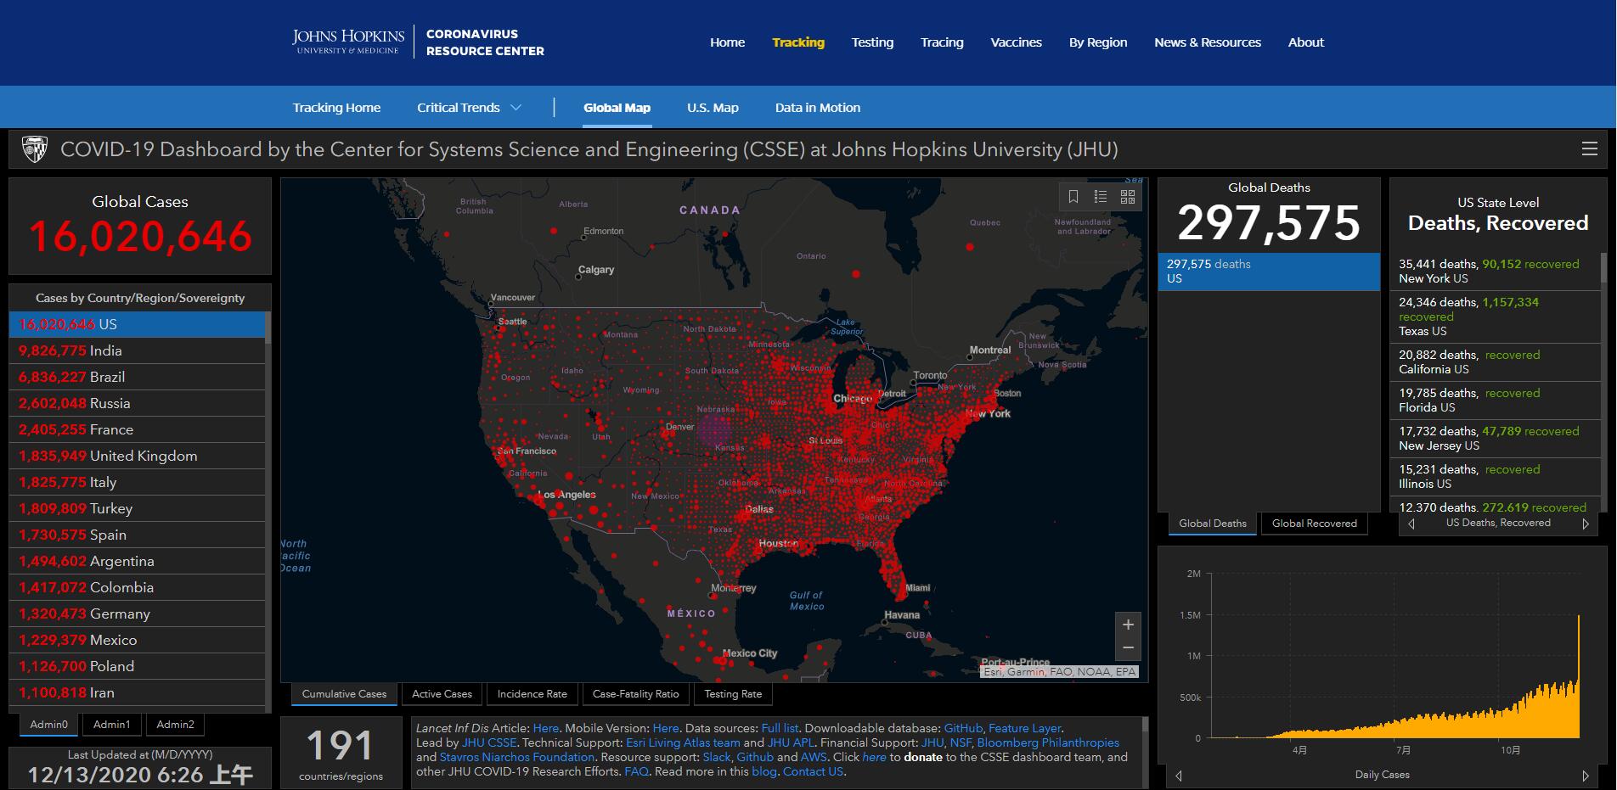Switch to Admin0 list level

tap(48, 725)
